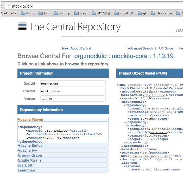Open objenesis artifactId link in POM
Viewport: 184px width, 178px height.
coord(158,132)
